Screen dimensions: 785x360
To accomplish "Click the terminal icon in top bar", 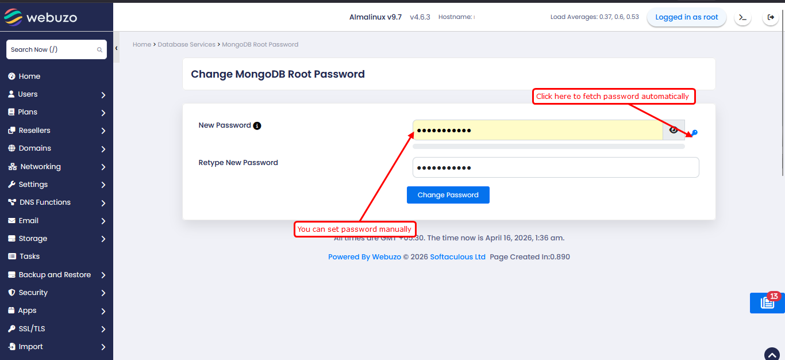I will tap(742, 18).
